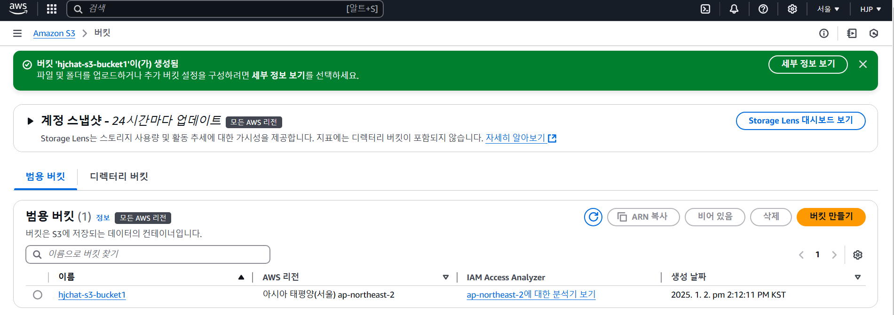Open the 자세히 알아보기 link
894x315 pixels.
[521, 138]
